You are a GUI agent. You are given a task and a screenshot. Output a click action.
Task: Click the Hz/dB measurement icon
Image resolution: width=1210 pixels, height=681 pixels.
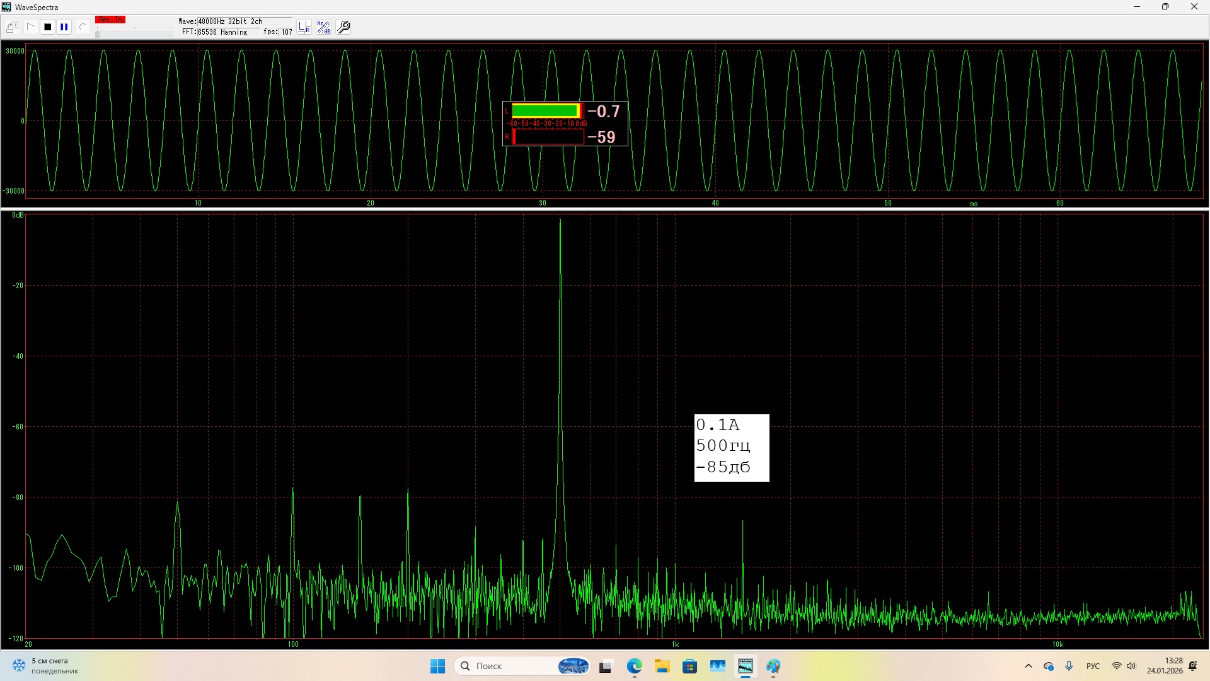coord(323,27)
